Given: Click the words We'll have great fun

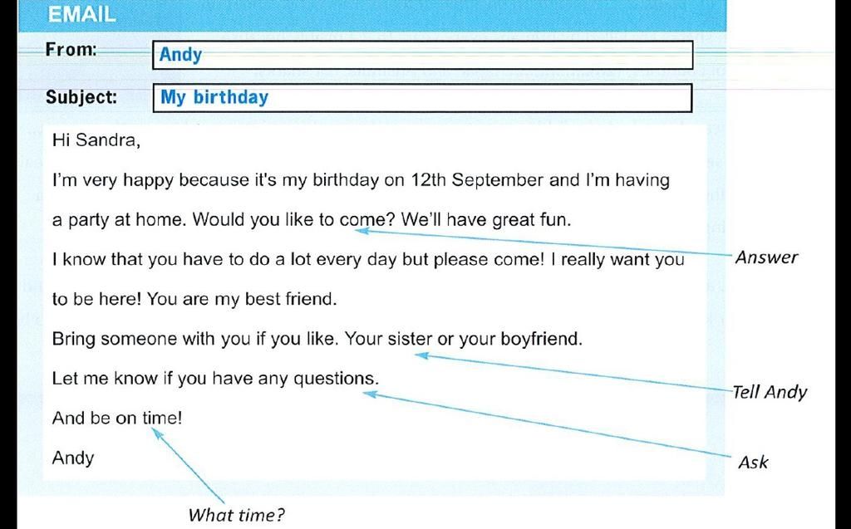Looking at the screenshot, I should click(x=486, y=220).
